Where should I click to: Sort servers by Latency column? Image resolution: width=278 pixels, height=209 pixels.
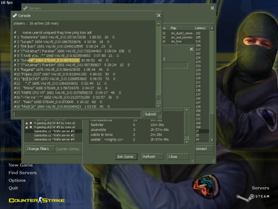(202, 28)
